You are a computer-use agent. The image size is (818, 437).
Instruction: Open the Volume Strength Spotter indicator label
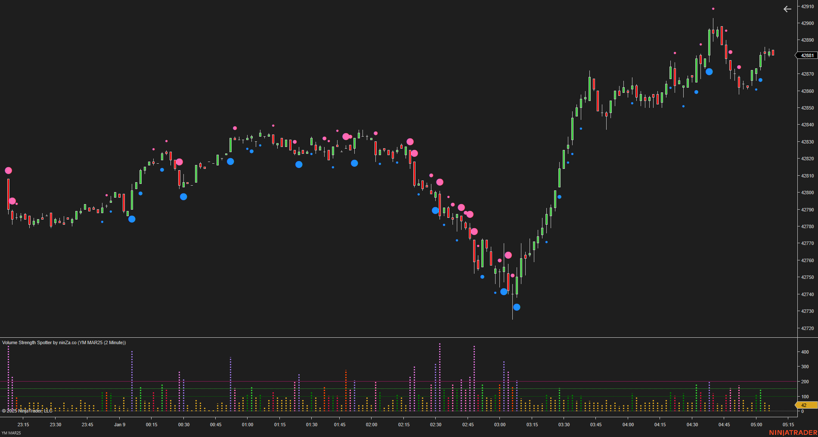64,343
